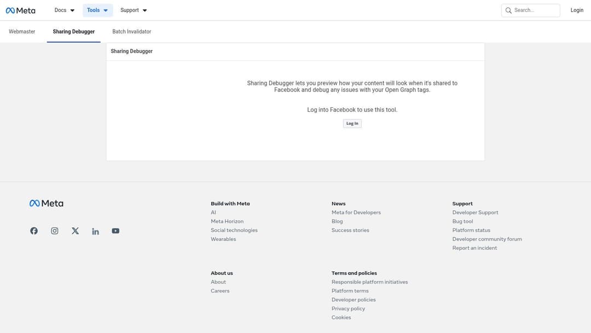Open Platform status link

pos(472,230)
